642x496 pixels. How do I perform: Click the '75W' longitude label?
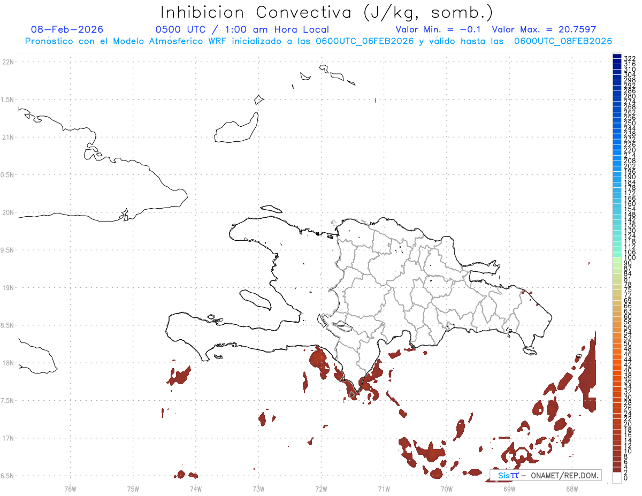click(x=133, y=488)
